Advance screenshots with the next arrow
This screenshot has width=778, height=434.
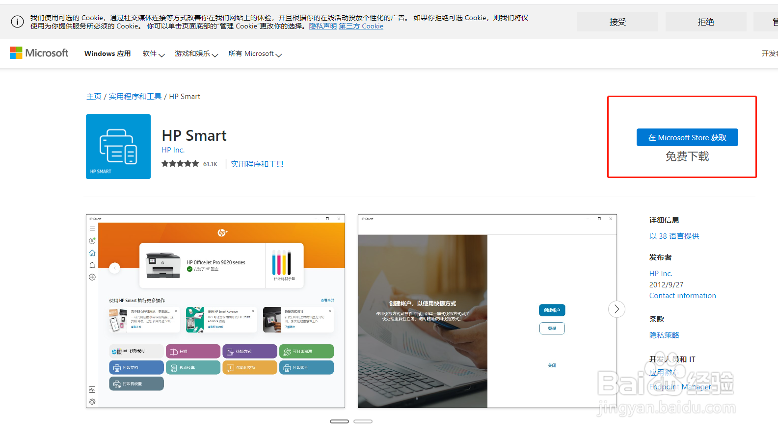[617, 309]
